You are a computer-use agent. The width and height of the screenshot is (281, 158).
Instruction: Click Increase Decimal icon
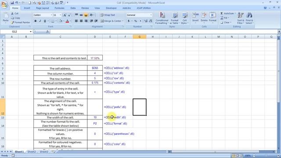pos(146,21)
